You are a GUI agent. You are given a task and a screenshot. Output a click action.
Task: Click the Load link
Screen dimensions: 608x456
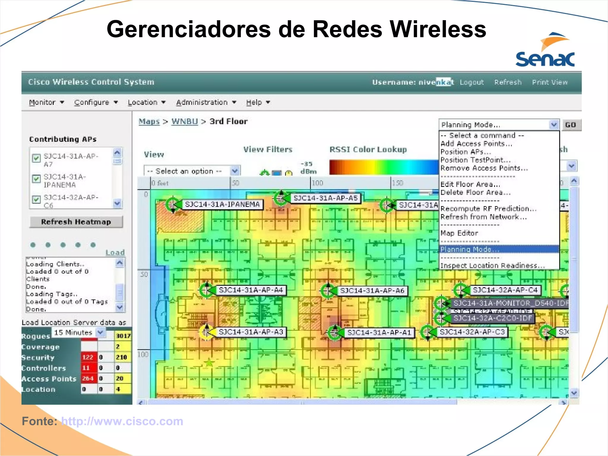[115, 252]
